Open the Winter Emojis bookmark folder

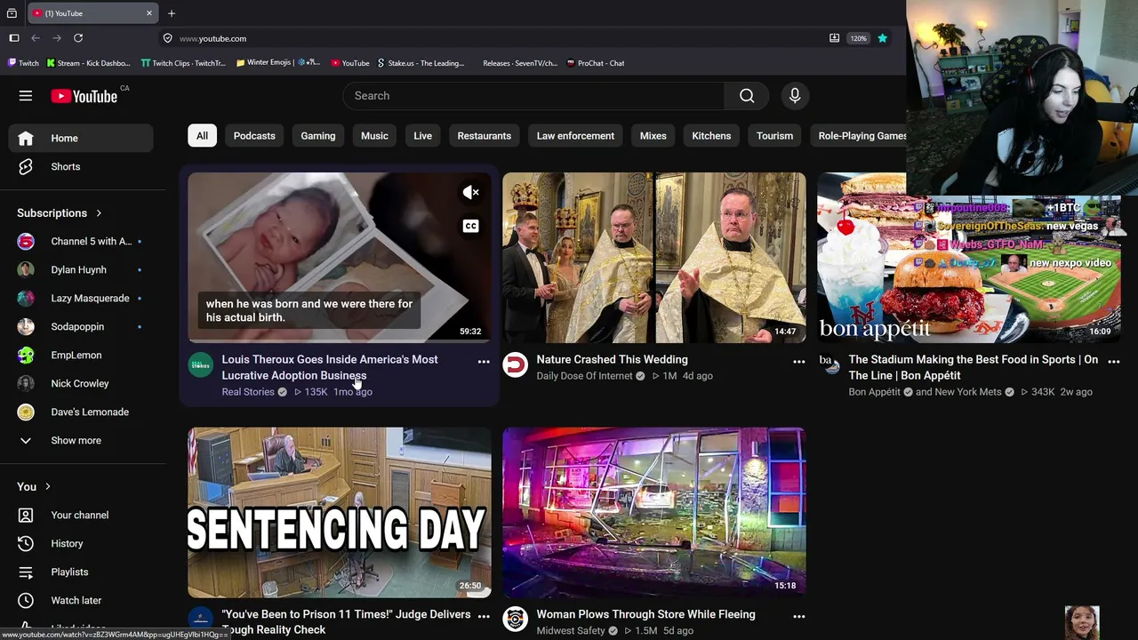(x=278, y=63)
